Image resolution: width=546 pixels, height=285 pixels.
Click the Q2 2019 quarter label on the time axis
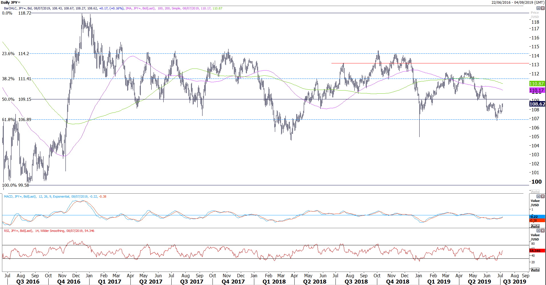pos(479,282)
